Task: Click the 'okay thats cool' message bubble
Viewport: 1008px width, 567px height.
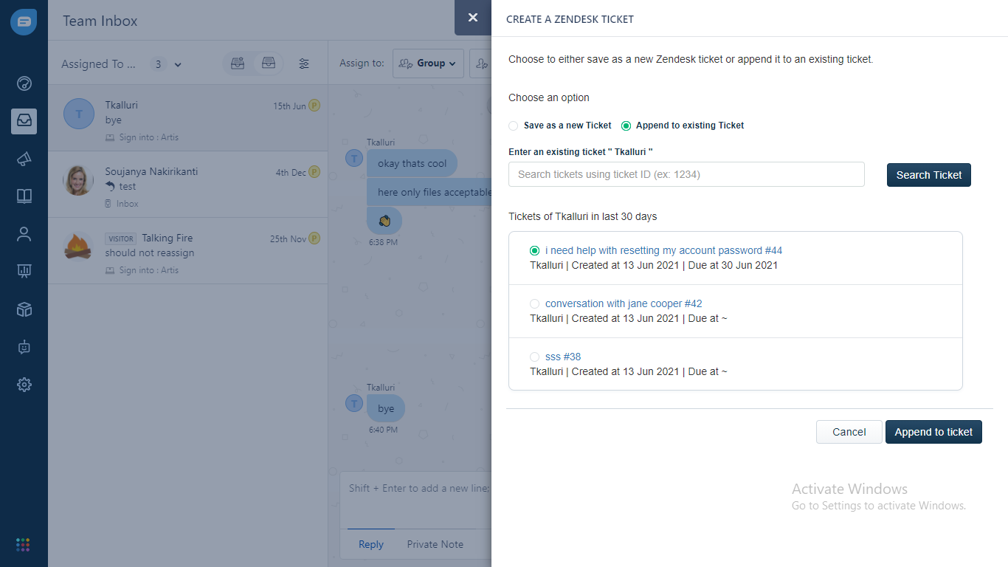Action: click(412, 163)
